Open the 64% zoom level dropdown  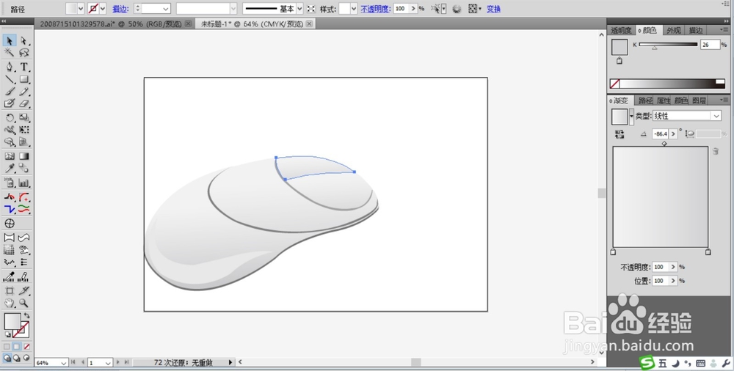63,363
